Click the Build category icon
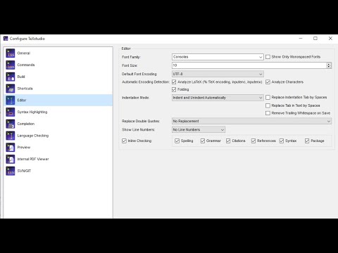Screen dimensions: 338x253 11,77
